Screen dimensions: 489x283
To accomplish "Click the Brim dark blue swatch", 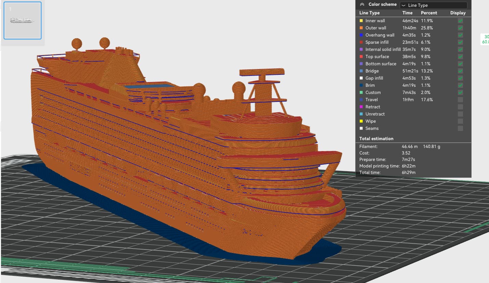I will (x=361, y=85).
